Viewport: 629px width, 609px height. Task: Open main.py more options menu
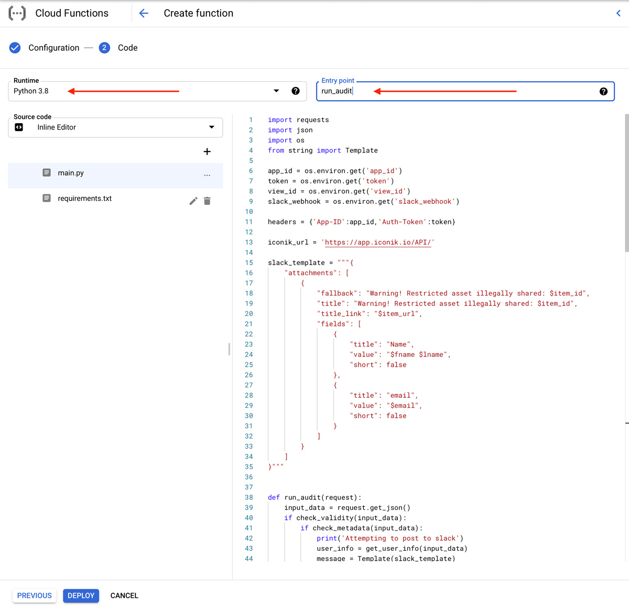[207, 176]
